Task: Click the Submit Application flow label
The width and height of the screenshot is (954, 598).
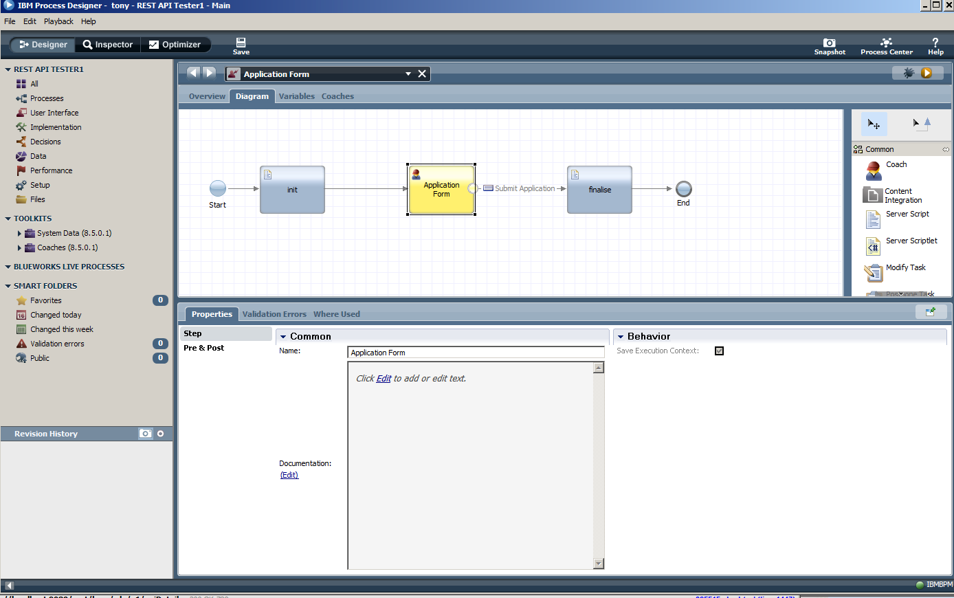Action: click(525, 188)
